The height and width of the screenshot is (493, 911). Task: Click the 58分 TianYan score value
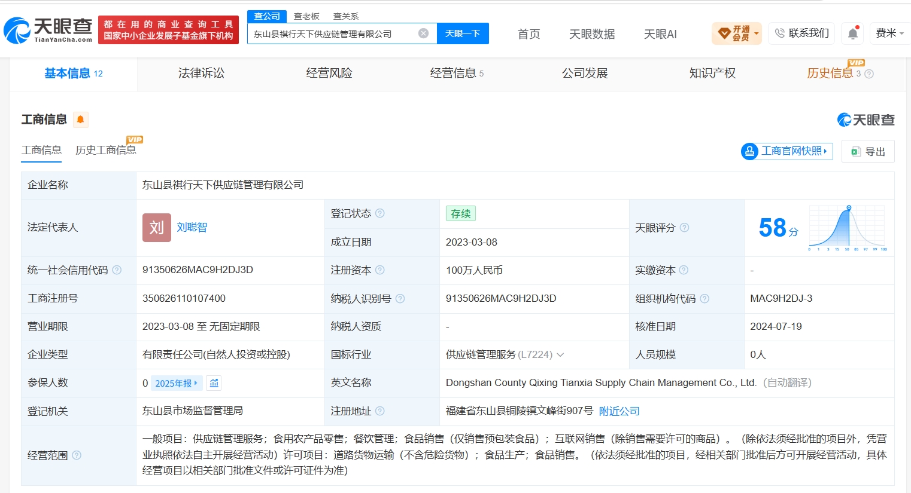coord(778,228)
